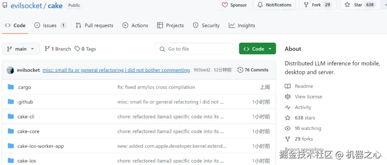Click the cake-core folder icon
Screen dimensions: 387x165
(11, 131)
